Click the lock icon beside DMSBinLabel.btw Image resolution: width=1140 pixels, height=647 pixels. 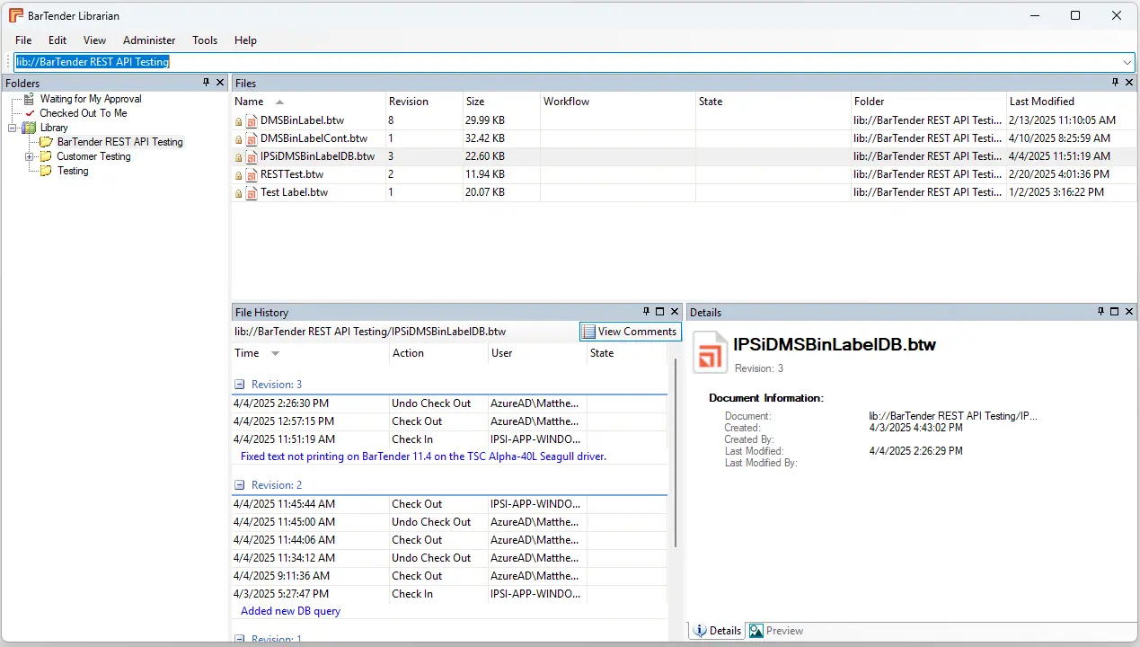pos(239,121)
